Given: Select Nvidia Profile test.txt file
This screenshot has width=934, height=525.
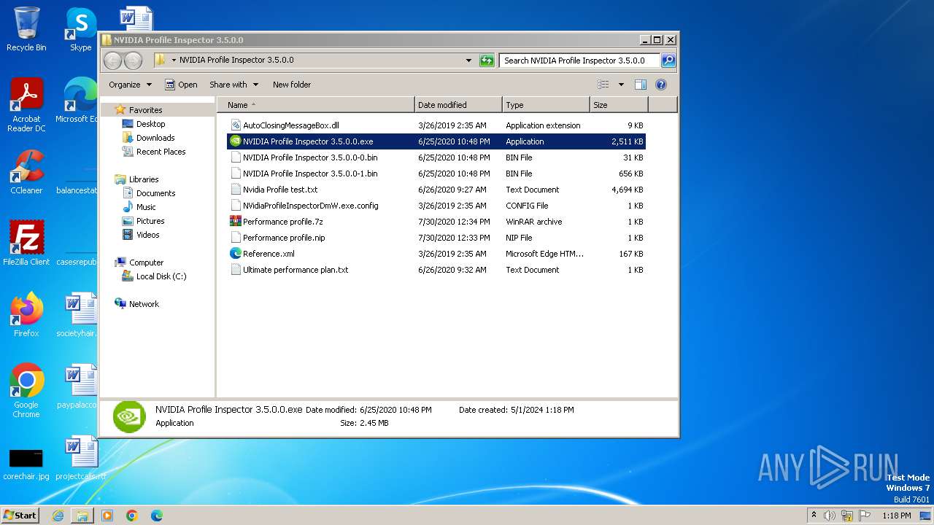Looking at the screenshot, I should [x=436, y=190].
